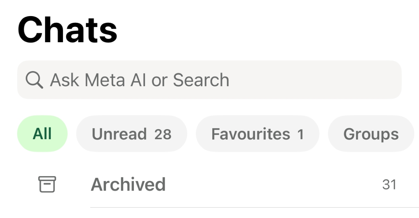This screenshot has height=218, width=419.
Task: Click the archived count number 31
Action: pos(389,184)
